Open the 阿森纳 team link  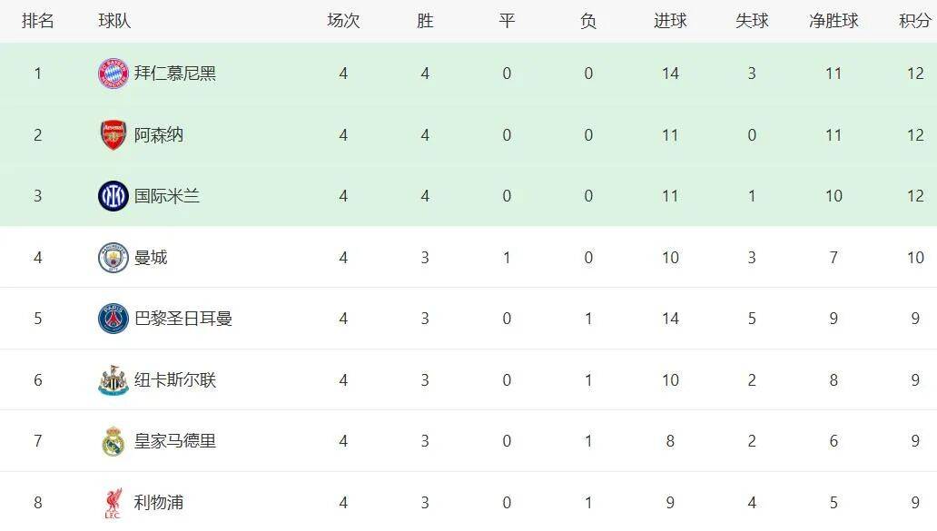(159, 135)
